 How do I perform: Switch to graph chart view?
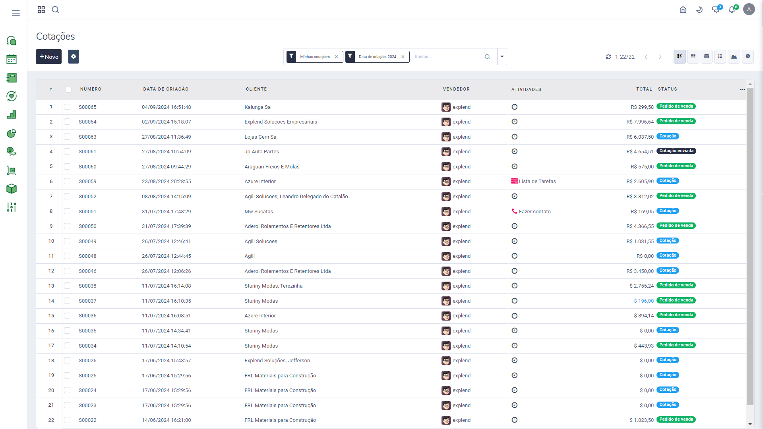tap(734, 56)
